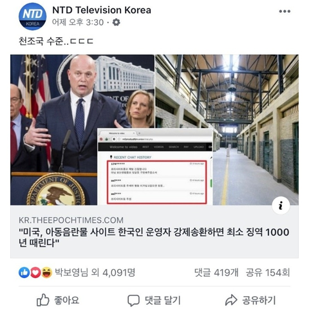This screenshot has width=309, height=309.
Task: Show the 댓글 419개 comments list
Action: pos(216,272)
